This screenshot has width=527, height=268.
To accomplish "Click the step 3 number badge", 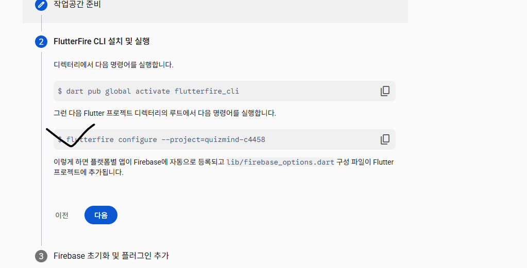I will (x=41, y=256).
